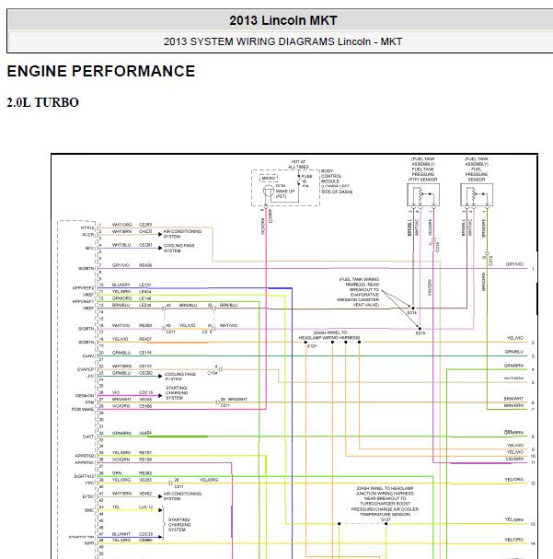553x559 pixels.
Task: Click the 'FUSE 15' label
Action: click(x=306, y=179)
